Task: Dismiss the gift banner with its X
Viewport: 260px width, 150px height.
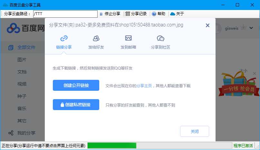Action: point(255,73)
